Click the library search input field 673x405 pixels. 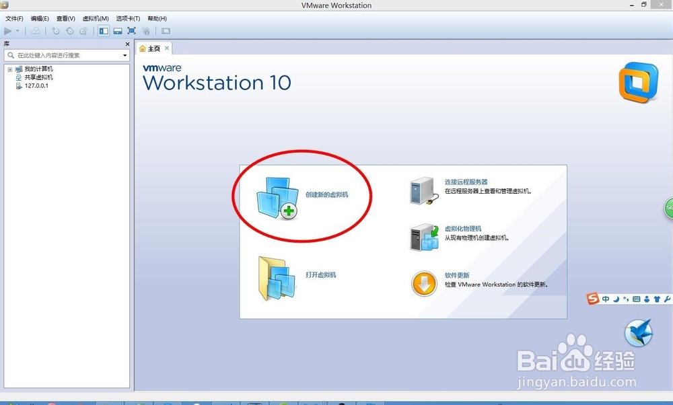[x=67, y=55]
